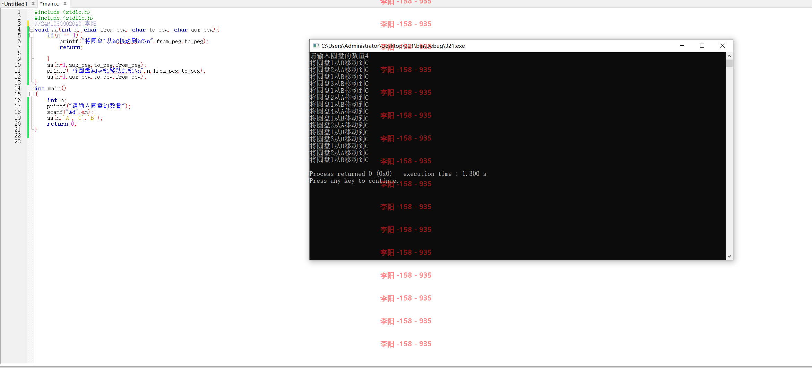Click the console vertical scrollbar thumb
The height and width of the screenshot is (368, 812).
coord(729,63)
